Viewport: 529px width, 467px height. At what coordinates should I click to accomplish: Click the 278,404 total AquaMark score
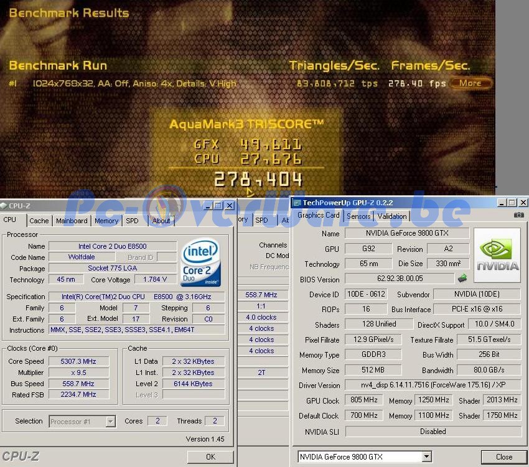coord(258,179)
